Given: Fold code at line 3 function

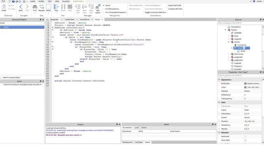Looking at the screenshot, I should (x=52, y=28).
